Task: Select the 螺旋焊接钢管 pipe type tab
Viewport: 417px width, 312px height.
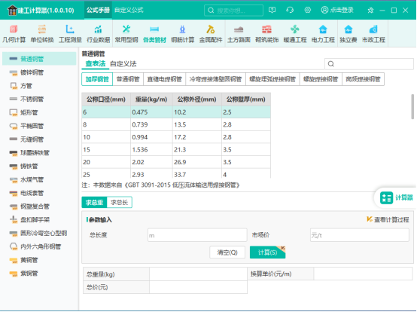Action: pos(321,79)
